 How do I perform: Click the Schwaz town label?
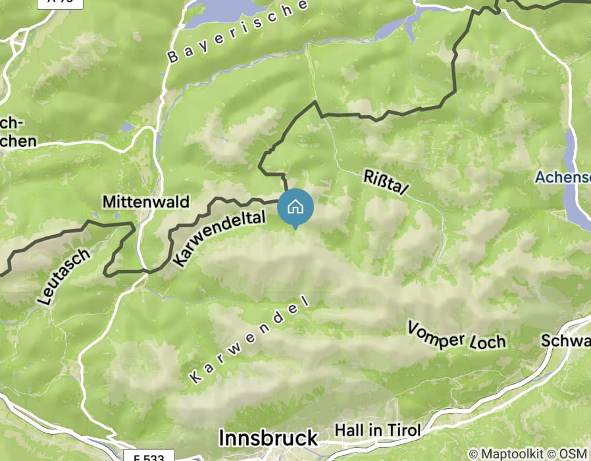(566, 340)
